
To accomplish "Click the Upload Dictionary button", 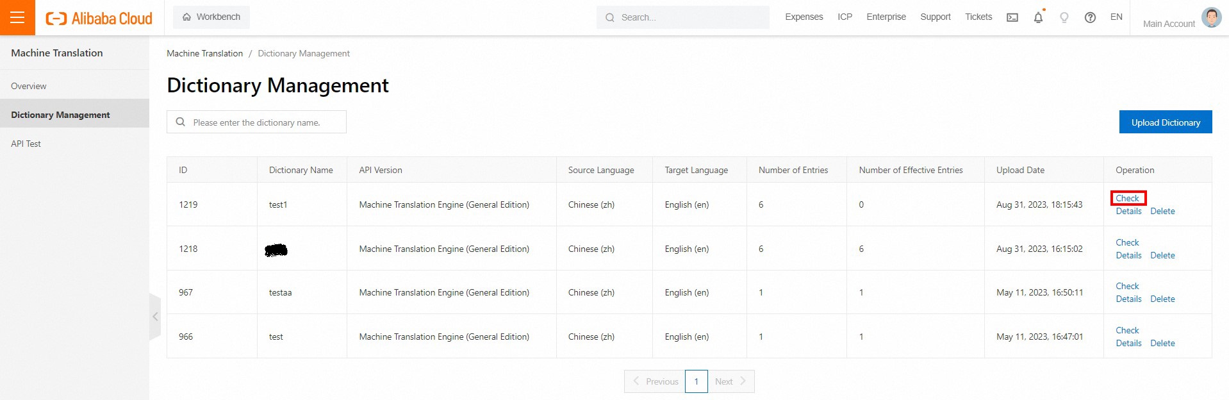I will (1165, 122).
